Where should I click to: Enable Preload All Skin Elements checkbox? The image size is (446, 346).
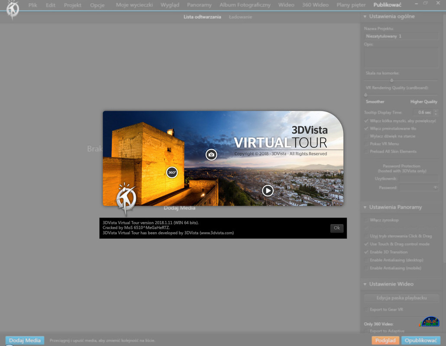pyautogui.click(x=366, y=151)
